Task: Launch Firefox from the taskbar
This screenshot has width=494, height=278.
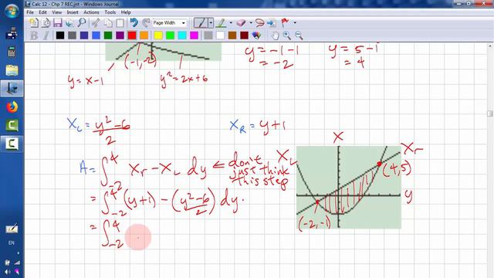Action: click(x=12, y=107)
